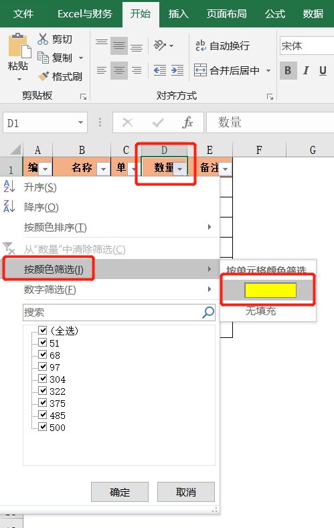Uncheck the 68 filter value
The width and height of the screenshot is (334, 528).
[x=42, y=354]
